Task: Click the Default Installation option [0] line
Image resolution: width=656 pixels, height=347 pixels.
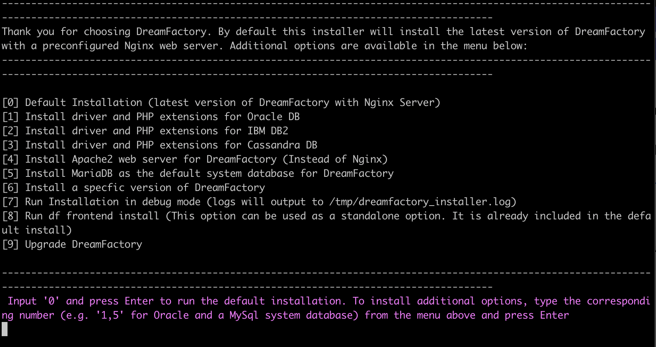Action: (221, 103)
